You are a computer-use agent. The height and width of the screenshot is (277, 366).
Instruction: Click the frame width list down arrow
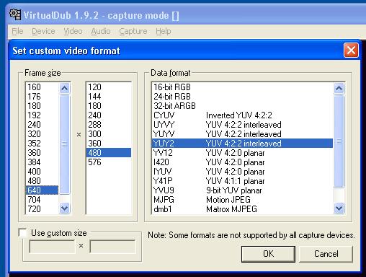click(64, 208)
